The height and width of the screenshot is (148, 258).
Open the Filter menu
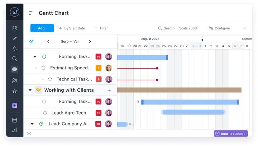point(101,28)
